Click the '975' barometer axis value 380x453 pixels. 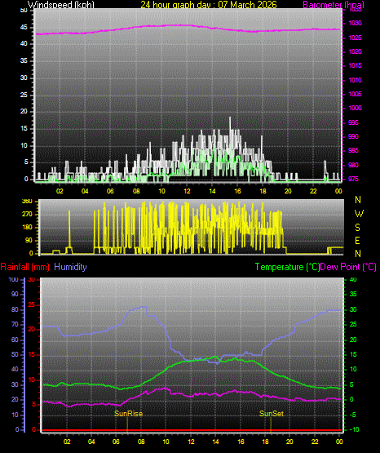[x=353, y=179]
